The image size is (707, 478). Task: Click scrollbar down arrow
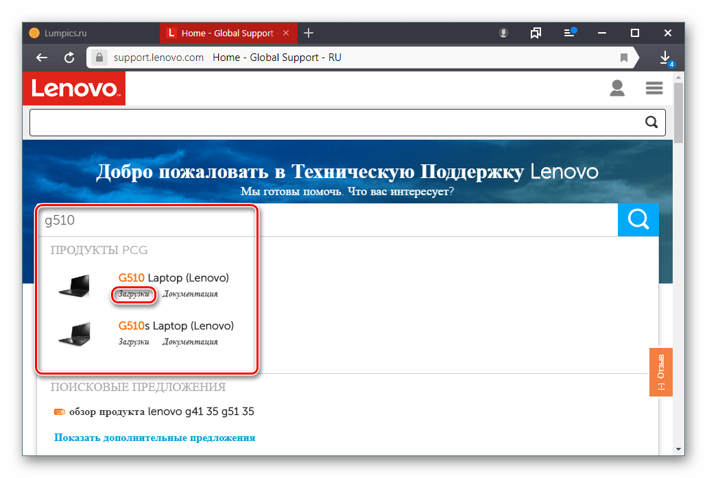679,449
